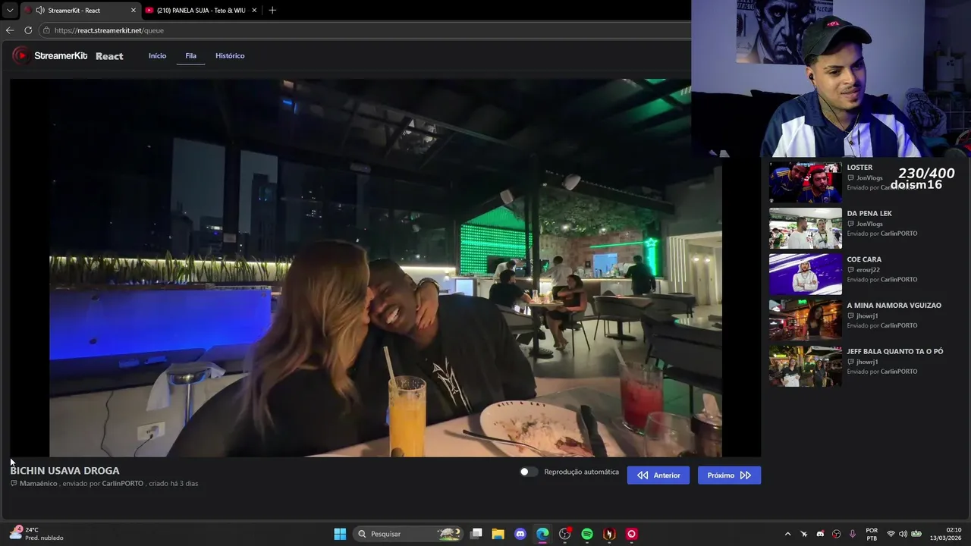The height and width of the screenshot is (546, 971).
Task: Open the Histórico navigation tab
Action: point(230,55)
